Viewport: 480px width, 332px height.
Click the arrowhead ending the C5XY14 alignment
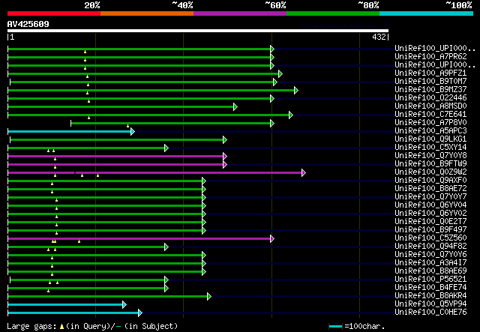pos(166,148)
